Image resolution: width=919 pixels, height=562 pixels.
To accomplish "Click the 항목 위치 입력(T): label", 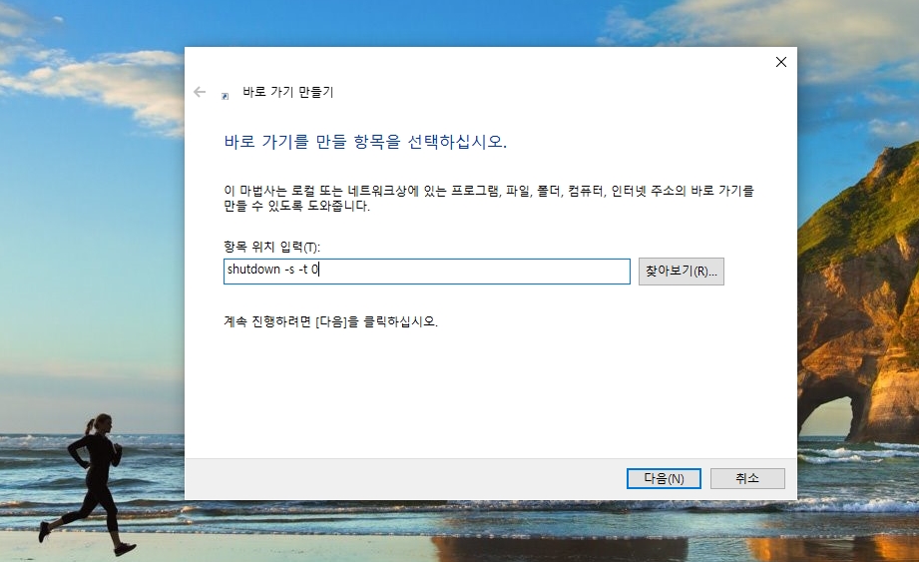I will click(x=272, y=247).
